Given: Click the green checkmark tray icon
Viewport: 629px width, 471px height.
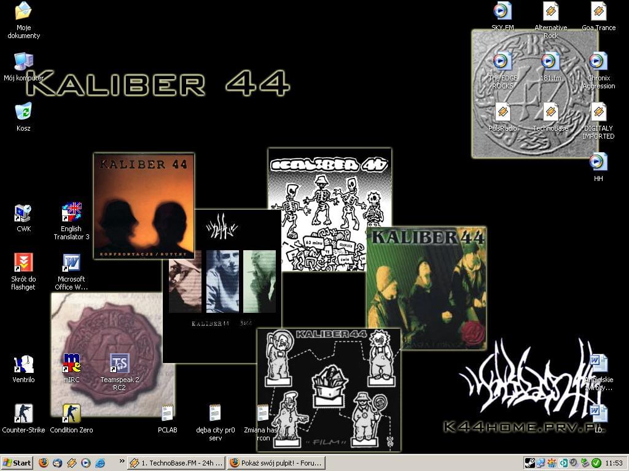Looking at the screenshot, I should [x=596, y=463].
